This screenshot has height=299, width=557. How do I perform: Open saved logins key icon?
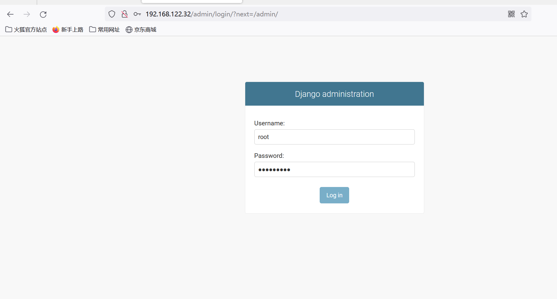click(137, 14)
